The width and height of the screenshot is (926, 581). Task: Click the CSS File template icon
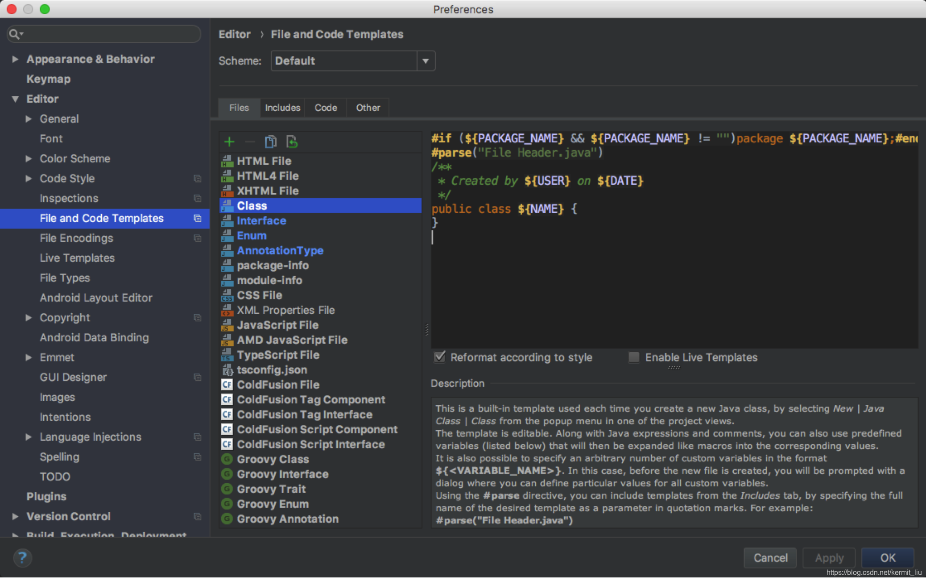tap(227, 295)
